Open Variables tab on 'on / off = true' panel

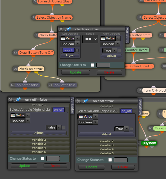click(x=140, y=107)
